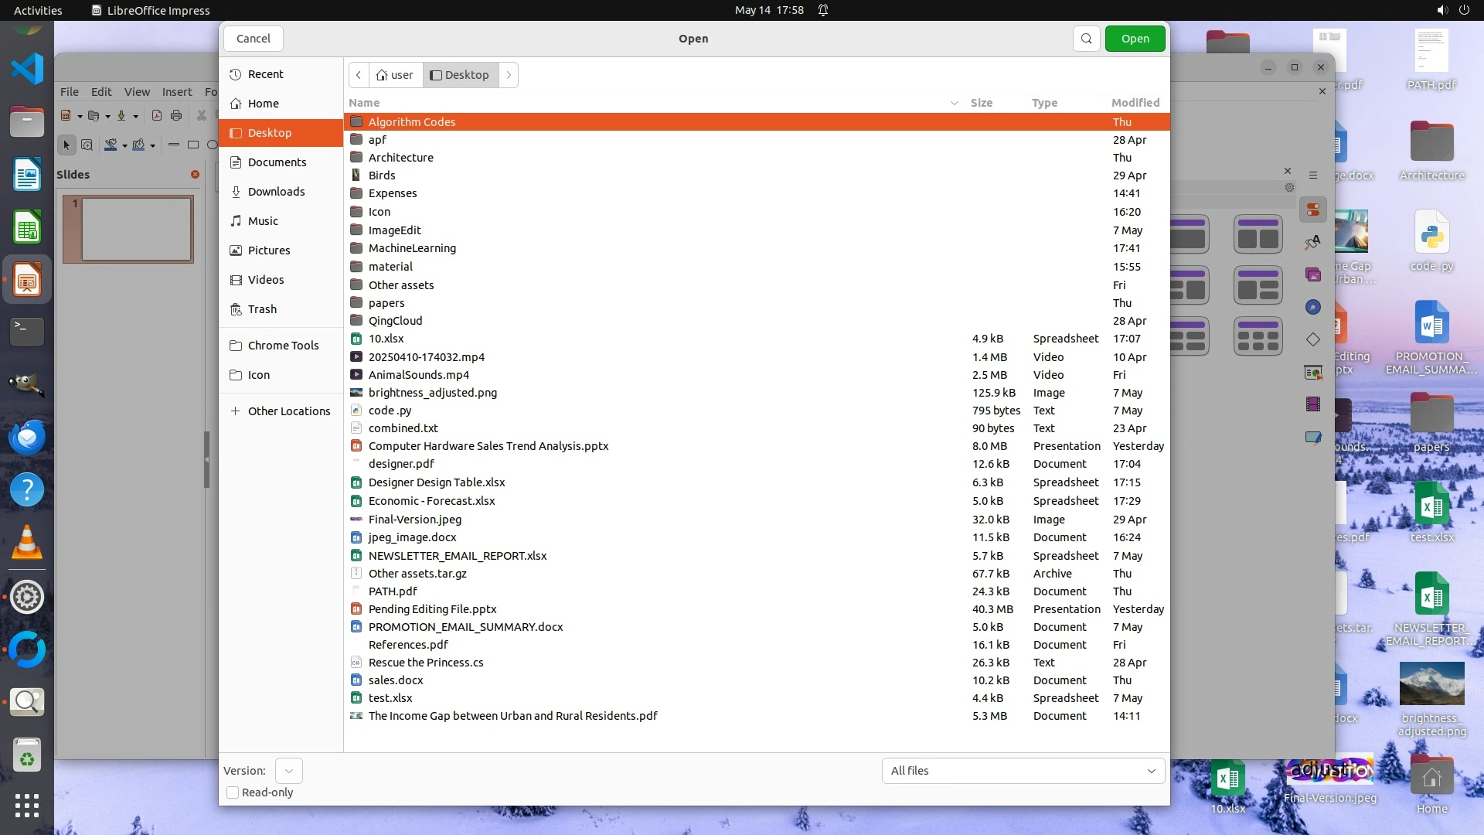Viewport: 1484px width, 835px height.
Task: Open Trash in the places sidebar
Action: [x=262, y=309]
